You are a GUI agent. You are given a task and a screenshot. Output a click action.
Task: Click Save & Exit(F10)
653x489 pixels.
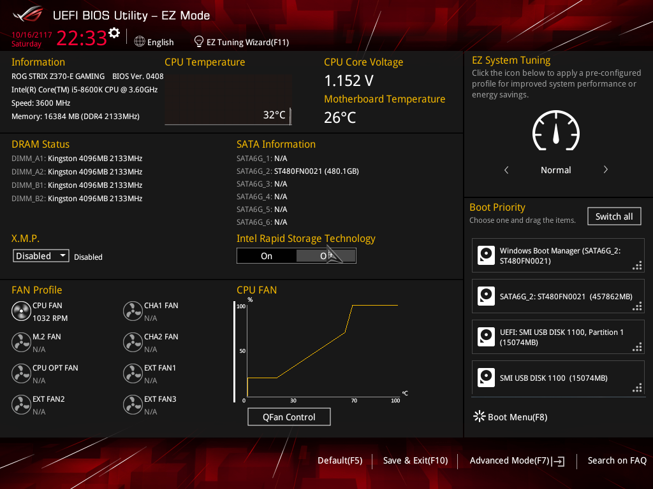pyautogui.click(x=415, y=460)
